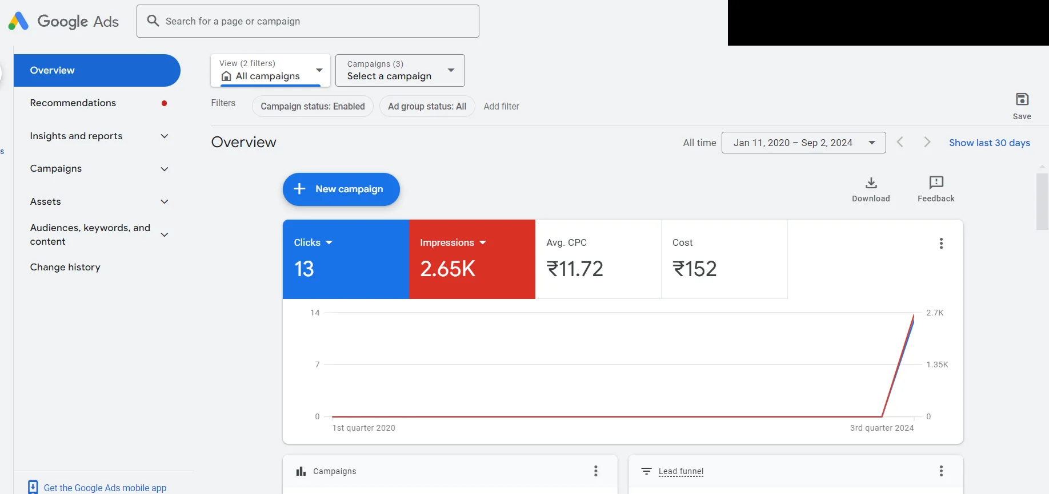Image resolution: width=1049 pixels, height=494 pixels.
Task: Open Change history page
Action: [x=65, y=267]
